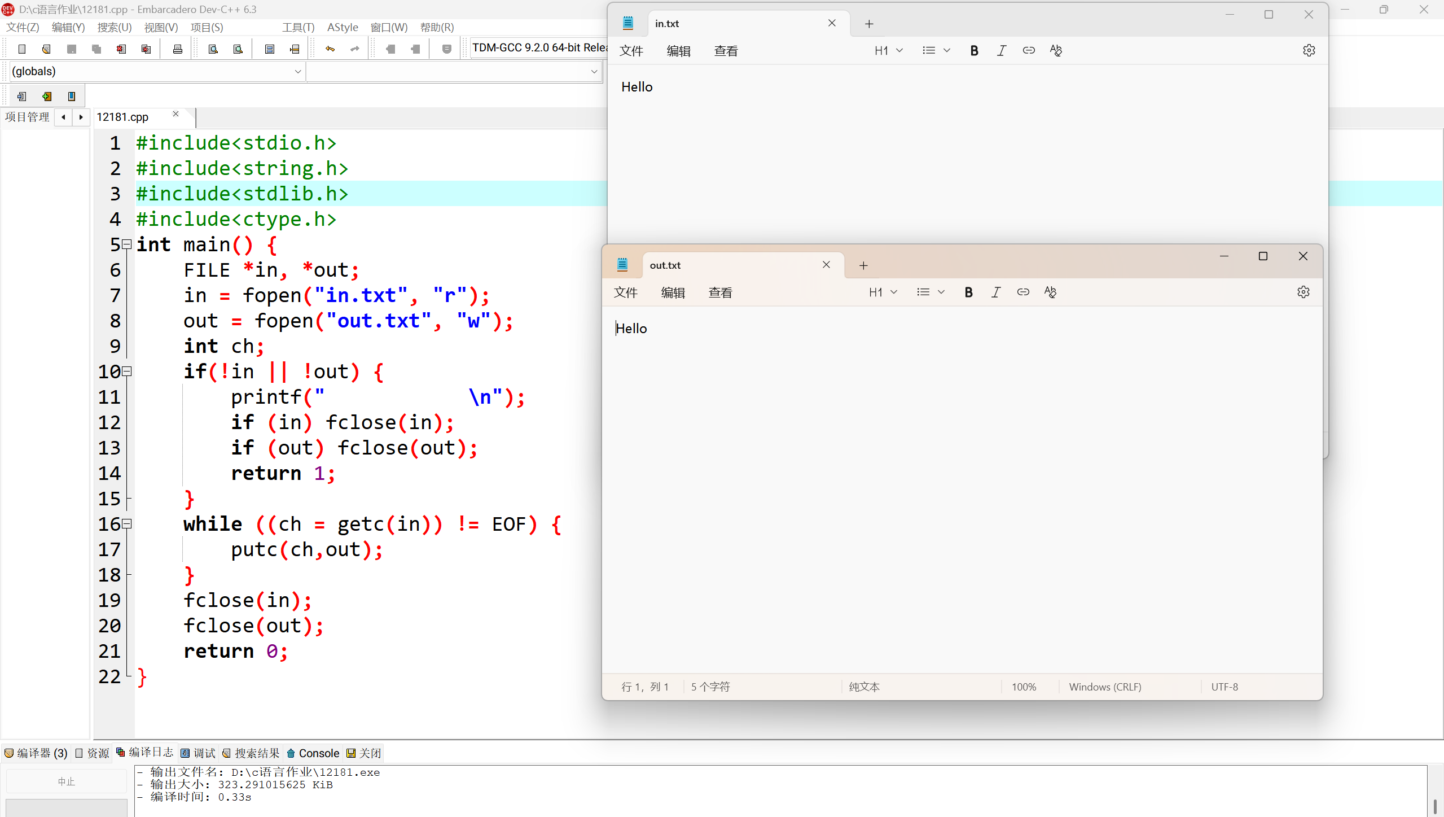Open list style dropdown in in.txt Notepad
1444x817 pixels.
(936, 51)
